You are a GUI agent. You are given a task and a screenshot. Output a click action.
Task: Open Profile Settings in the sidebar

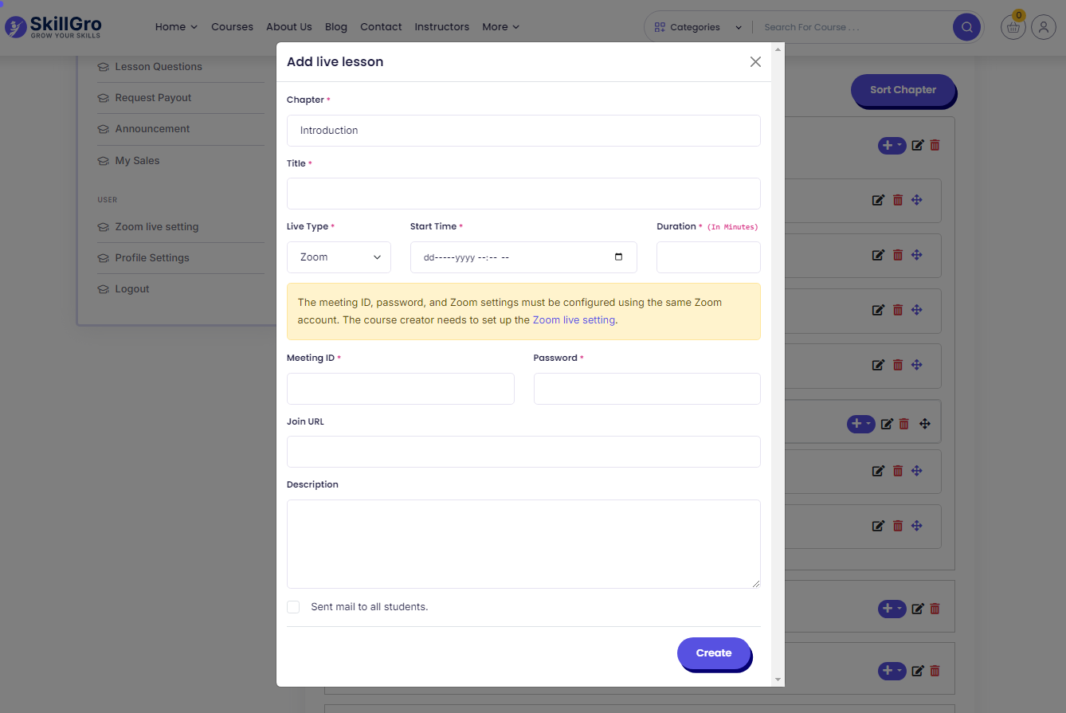tap(152, 258)
